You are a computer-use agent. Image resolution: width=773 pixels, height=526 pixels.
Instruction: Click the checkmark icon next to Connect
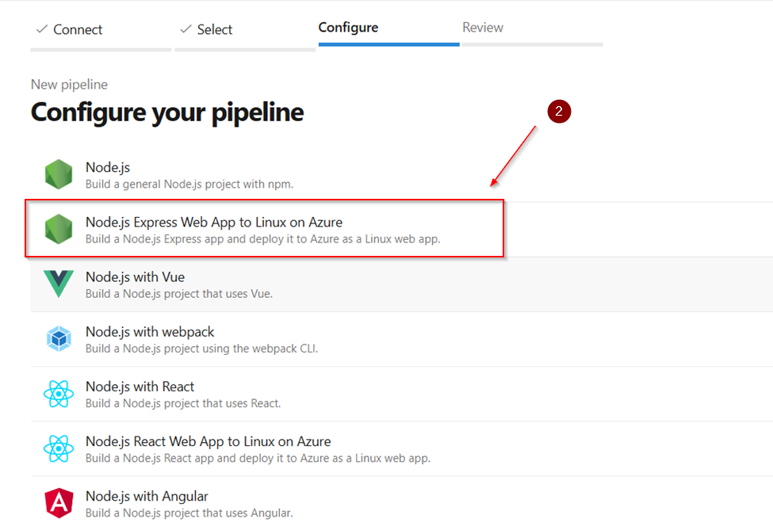click(x=42, y=29)
